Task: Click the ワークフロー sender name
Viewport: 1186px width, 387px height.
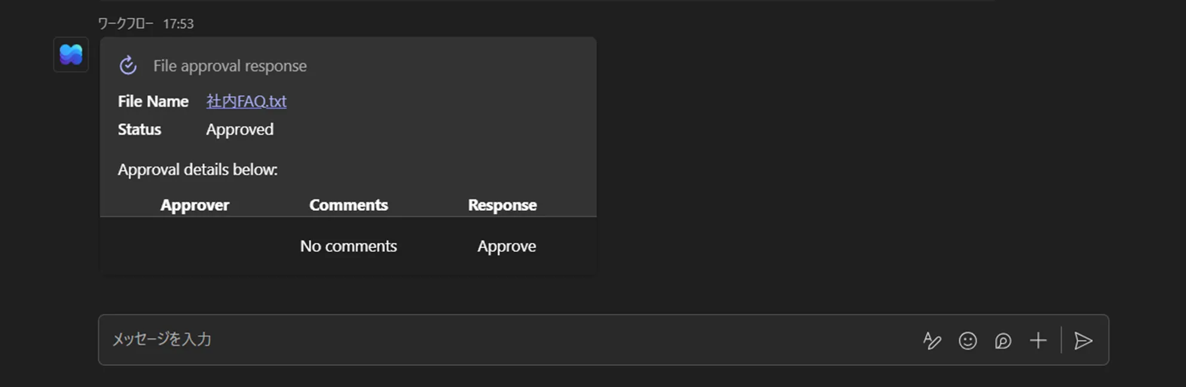Action: (126, 23)
